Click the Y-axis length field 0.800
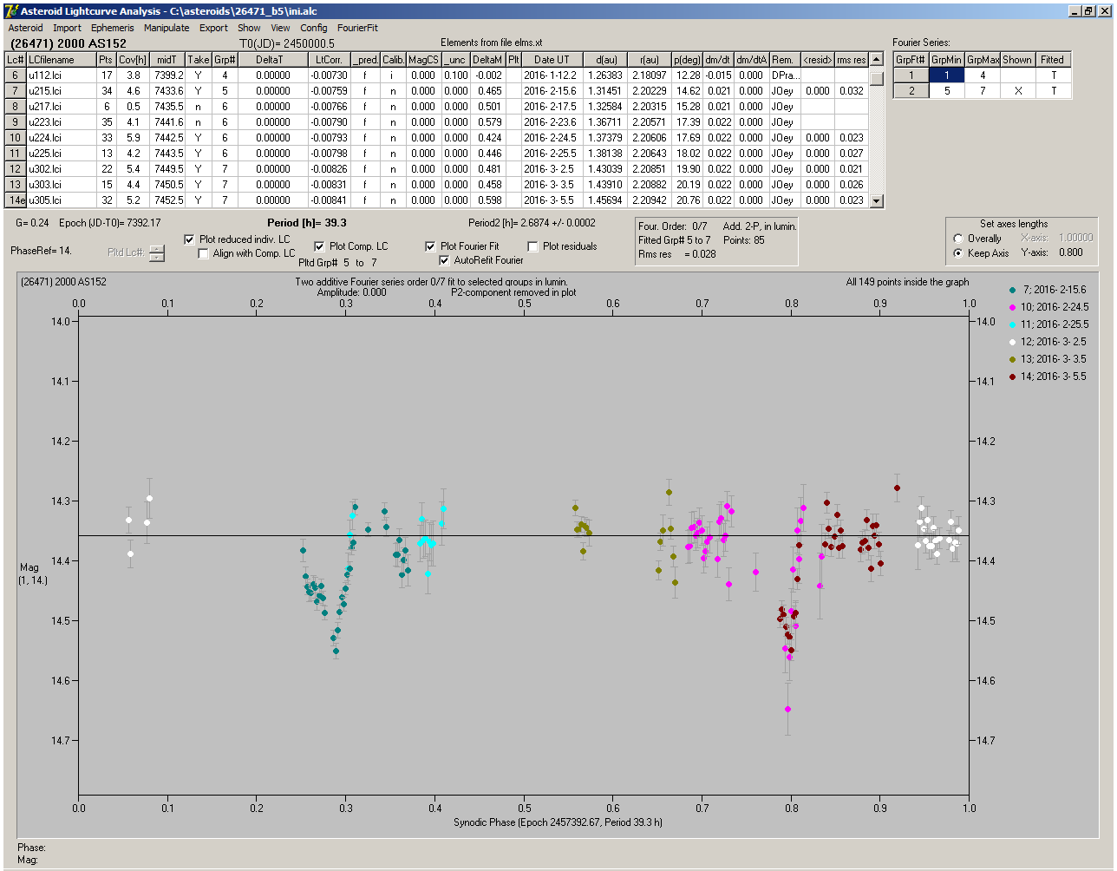 (1070, 253)
